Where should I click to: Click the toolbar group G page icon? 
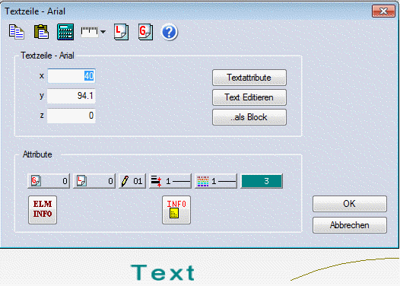coord(146,32)
